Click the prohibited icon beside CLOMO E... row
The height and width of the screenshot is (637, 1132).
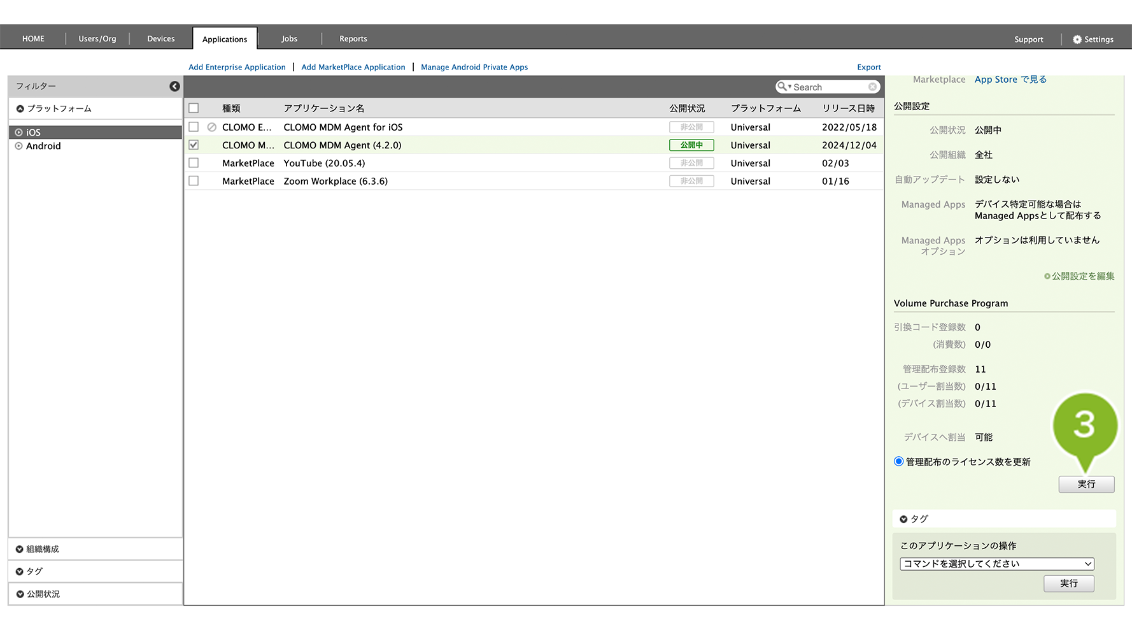(212, 127)
